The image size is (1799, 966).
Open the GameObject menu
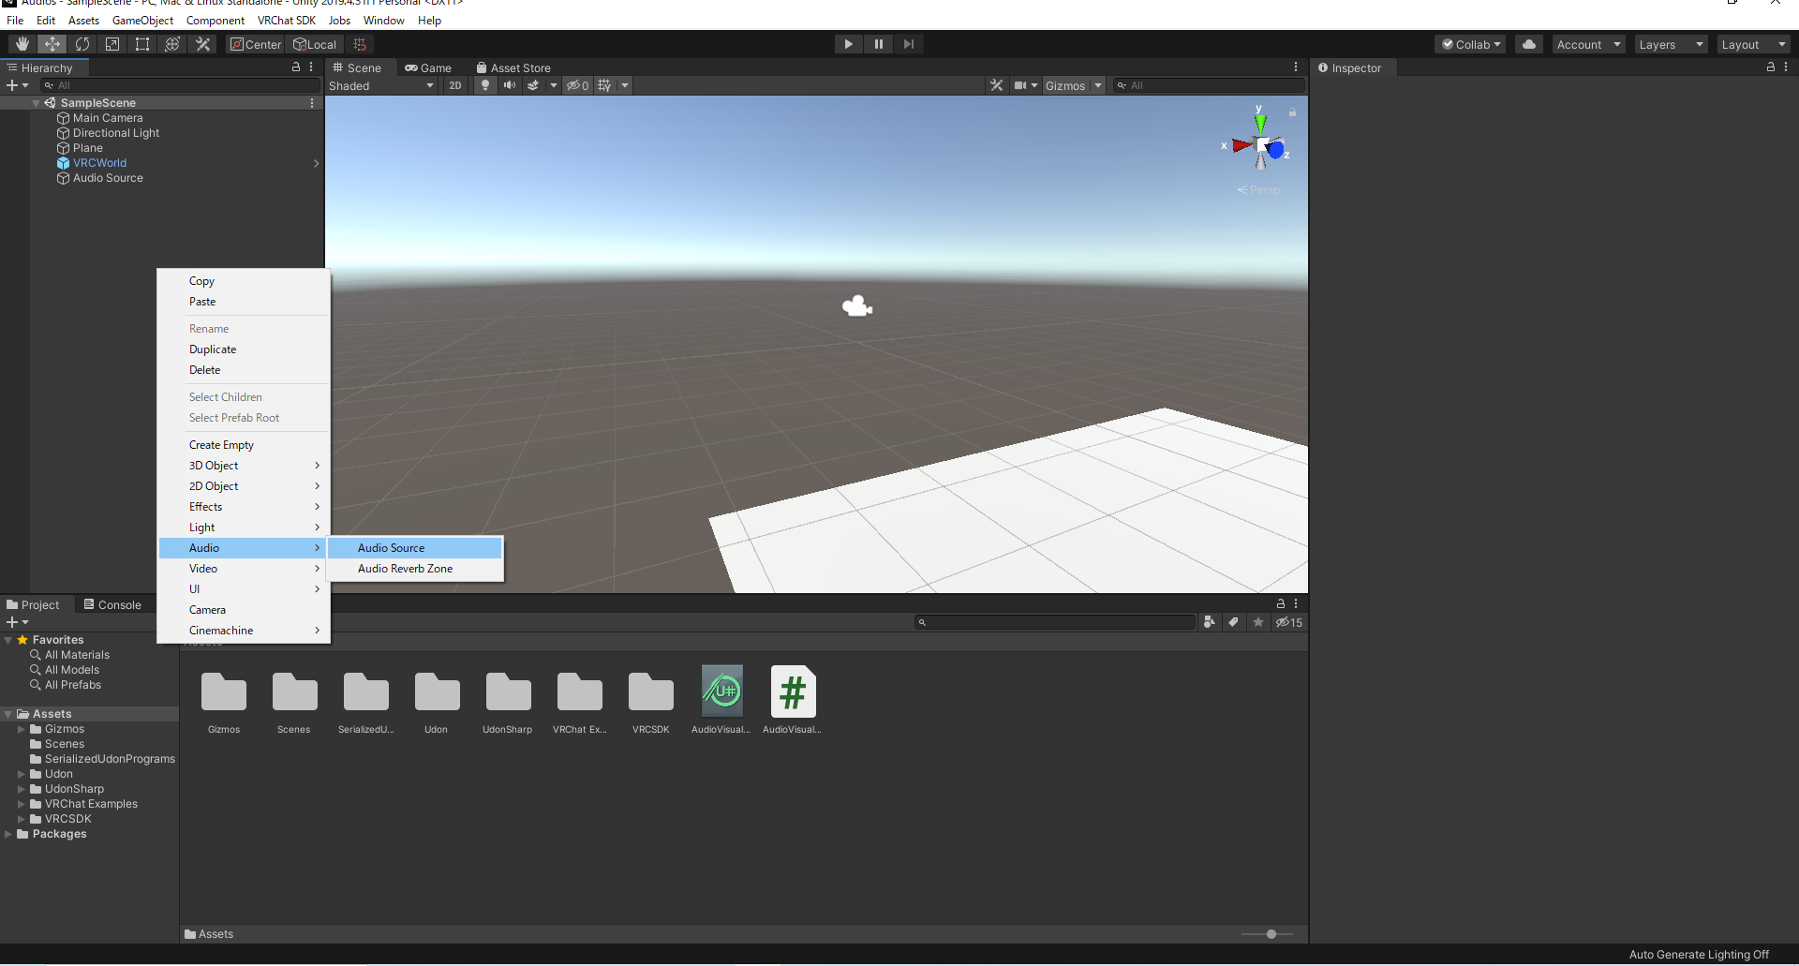pos(142,20)
